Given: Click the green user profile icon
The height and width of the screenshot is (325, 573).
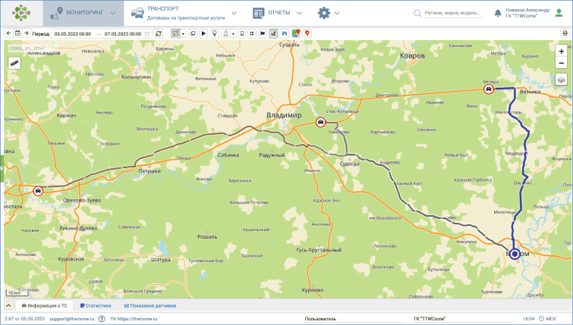Looking at the screenshot, I should (x=559, y=13).
